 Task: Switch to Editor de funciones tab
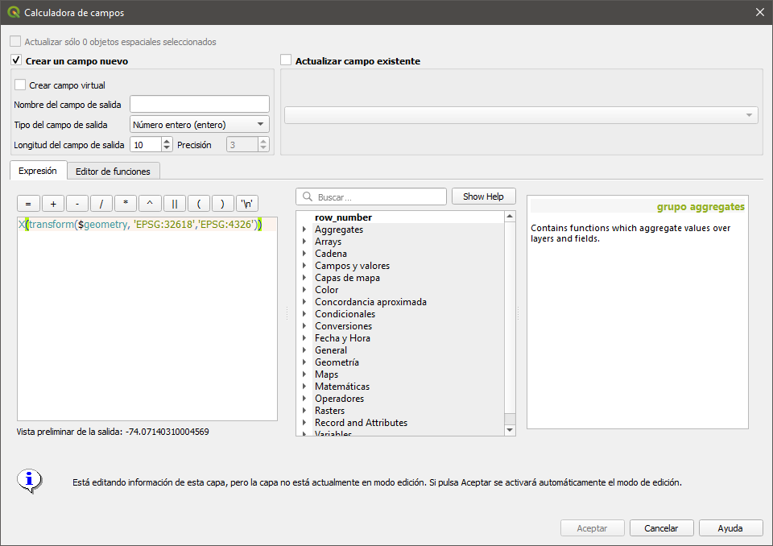coord(113,172)
